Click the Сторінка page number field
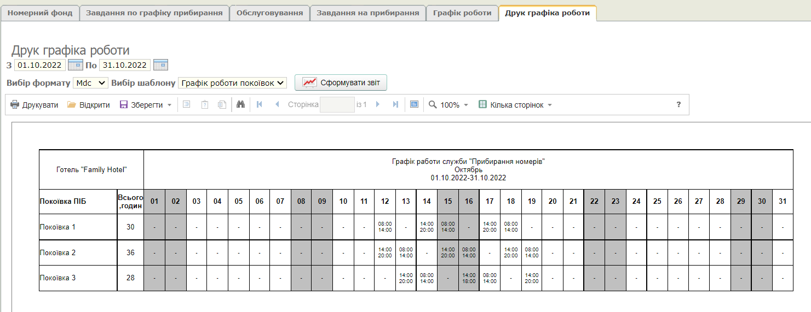Viewport: 811px width, 312px height. point(337,105)
